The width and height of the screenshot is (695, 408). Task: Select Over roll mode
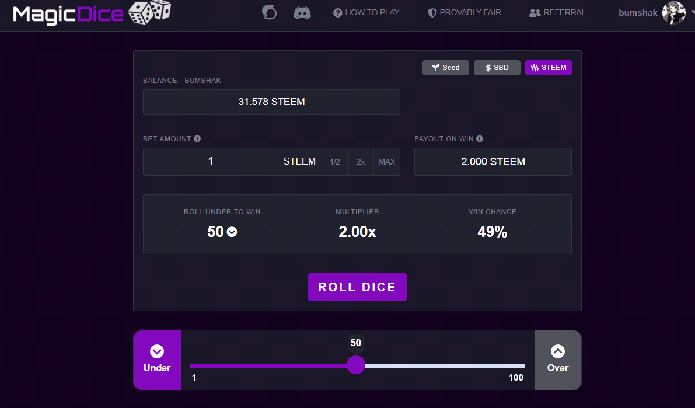pos(558,360)
